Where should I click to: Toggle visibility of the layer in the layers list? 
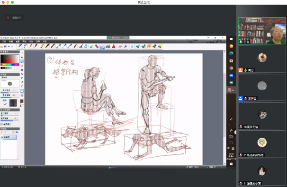(2, 137)
